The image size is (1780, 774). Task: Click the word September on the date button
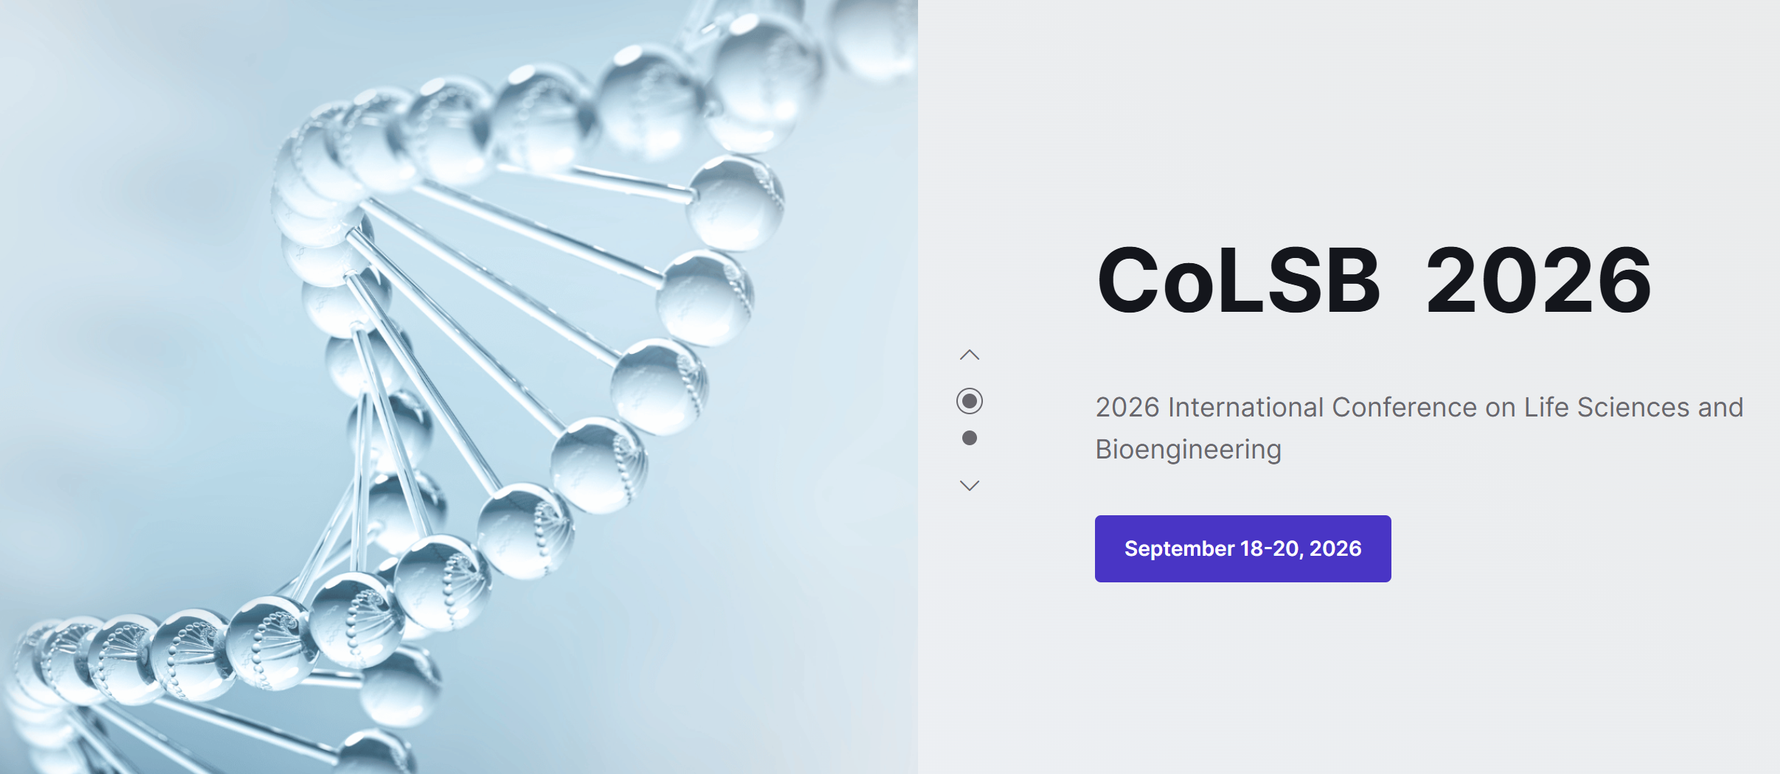click(x=1179, y=548)
